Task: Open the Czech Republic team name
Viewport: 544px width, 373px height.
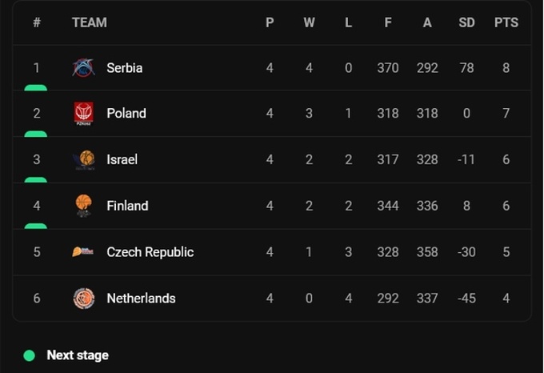Action: 150,252
